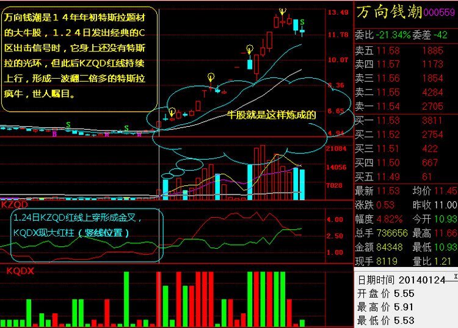
Task: Click 卖三 price 11.56
Action: [388, 78]
